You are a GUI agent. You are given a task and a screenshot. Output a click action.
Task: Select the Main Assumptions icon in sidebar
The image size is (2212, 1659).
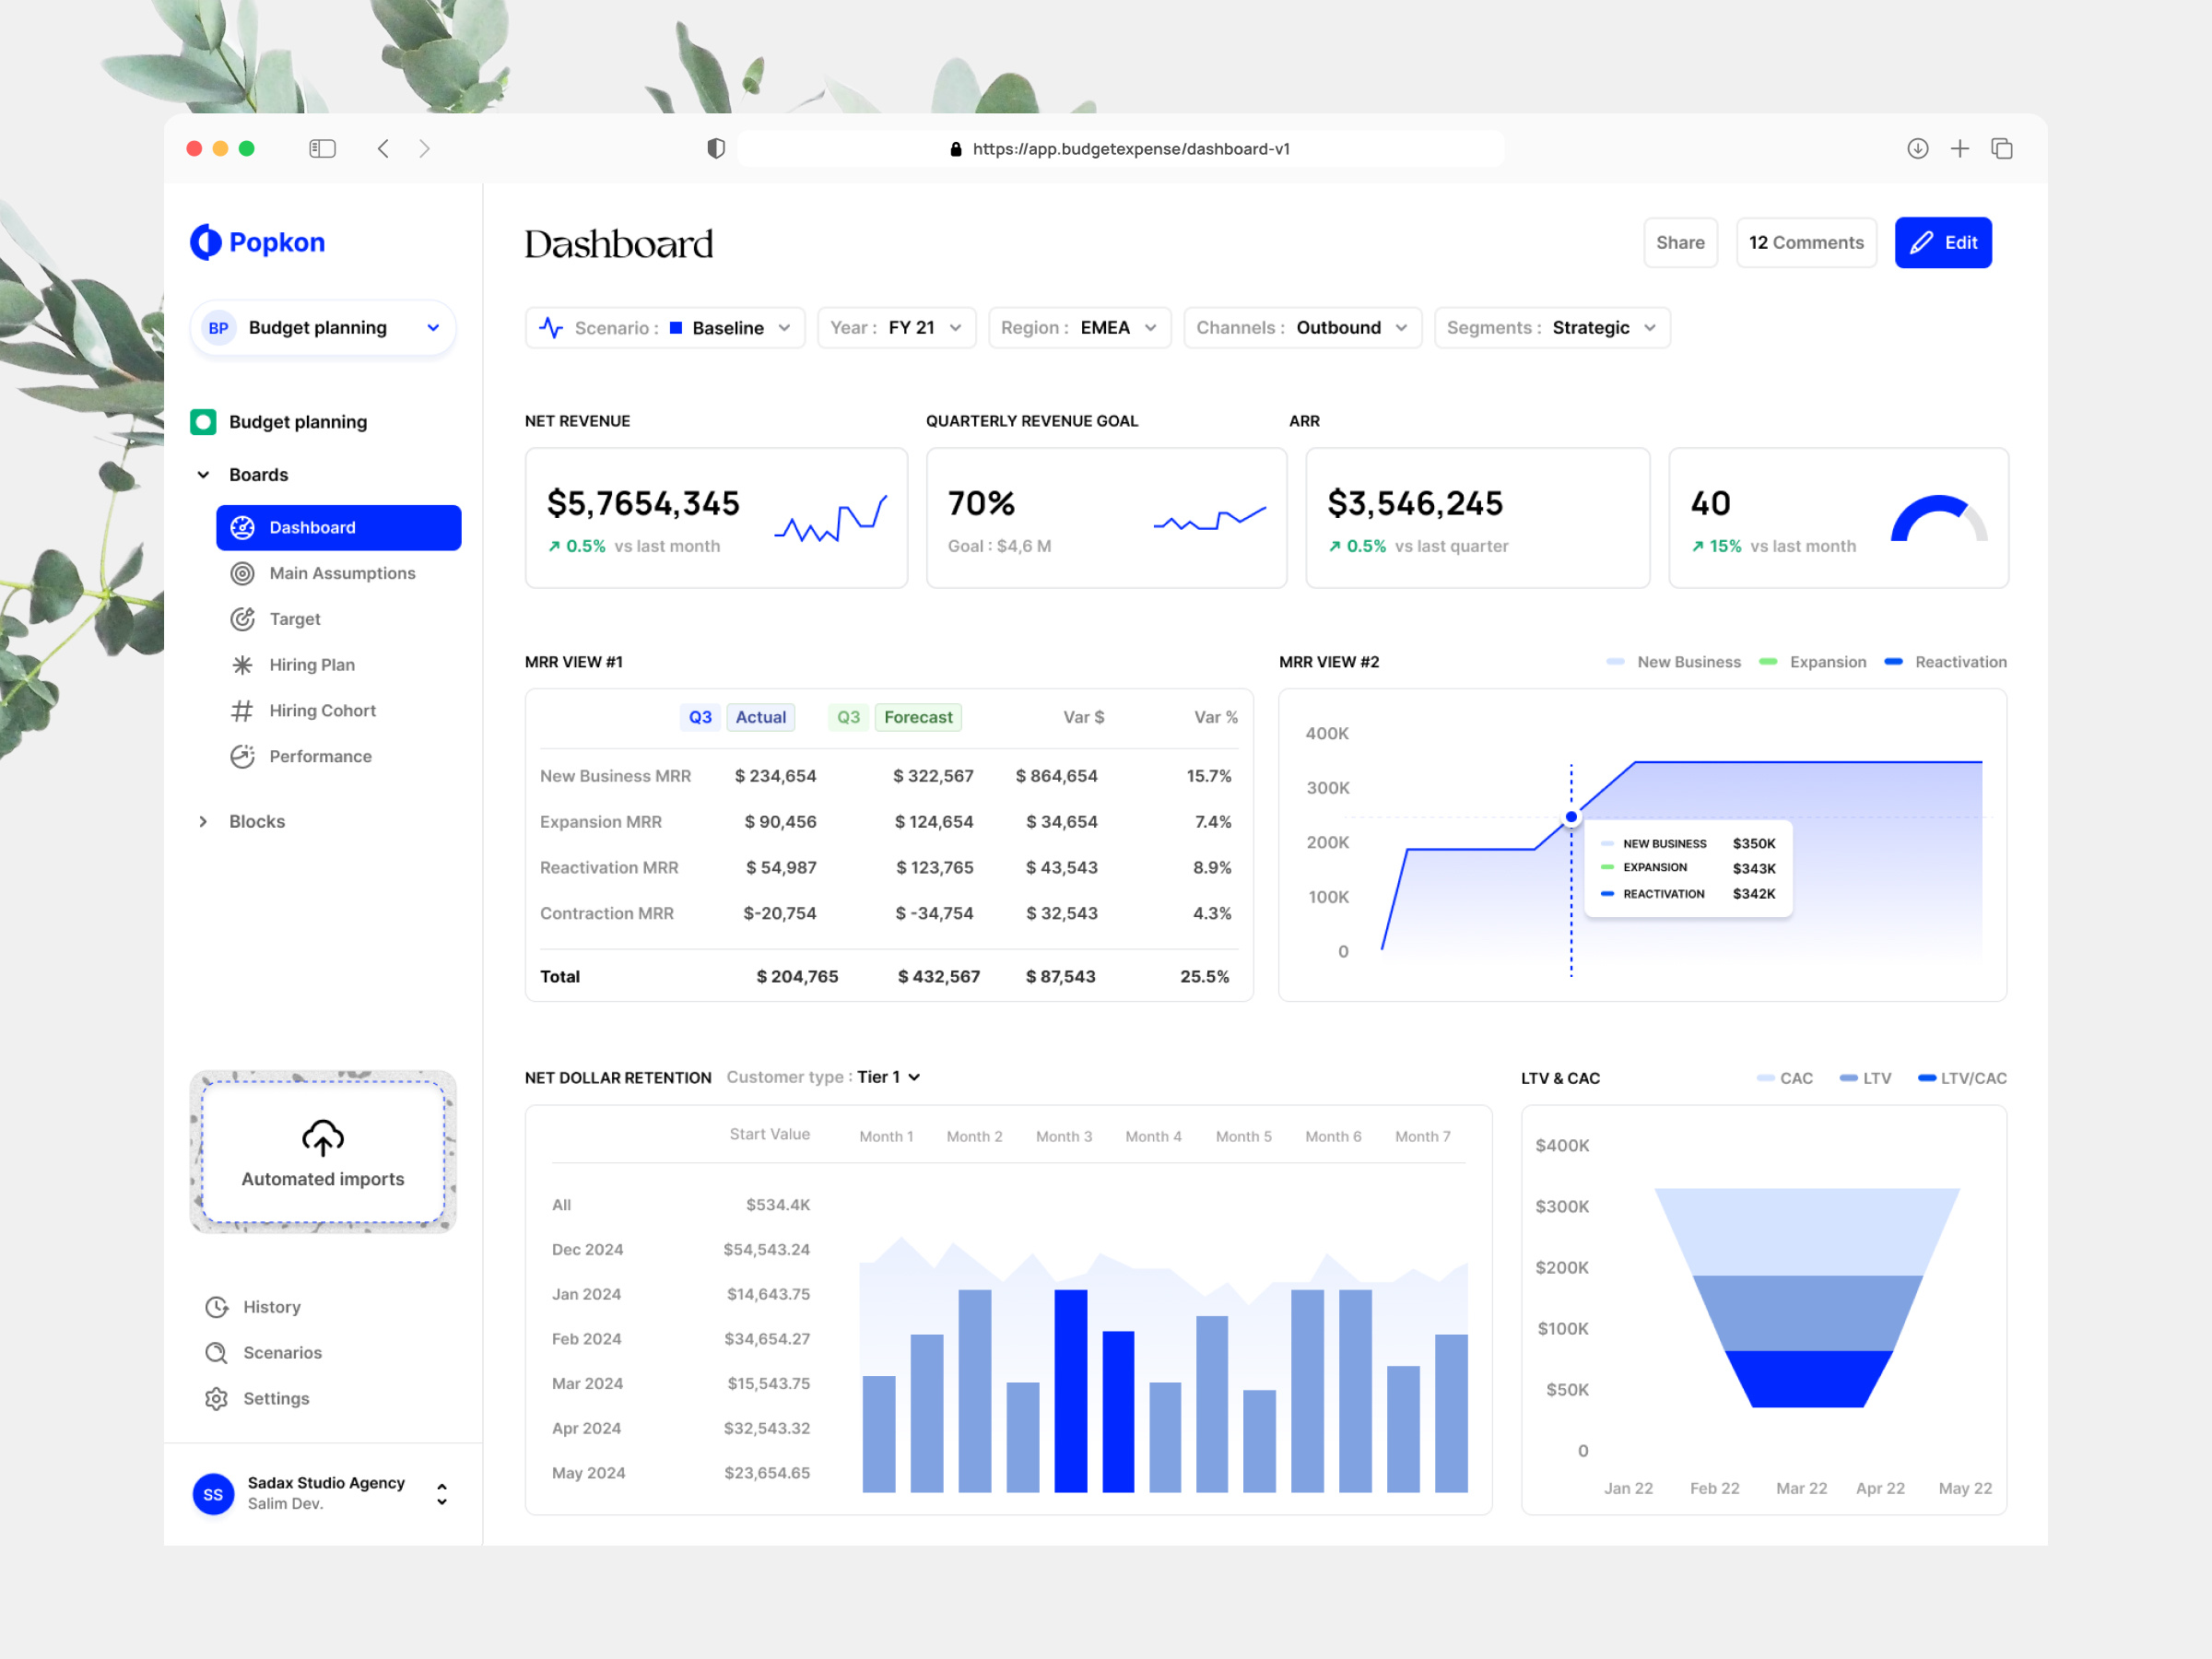(x=243, y=573)
